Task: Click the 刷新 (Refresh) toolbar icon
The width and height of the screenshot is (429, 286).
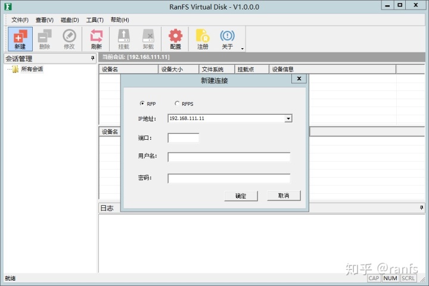Action: click(x=97, y=39)
